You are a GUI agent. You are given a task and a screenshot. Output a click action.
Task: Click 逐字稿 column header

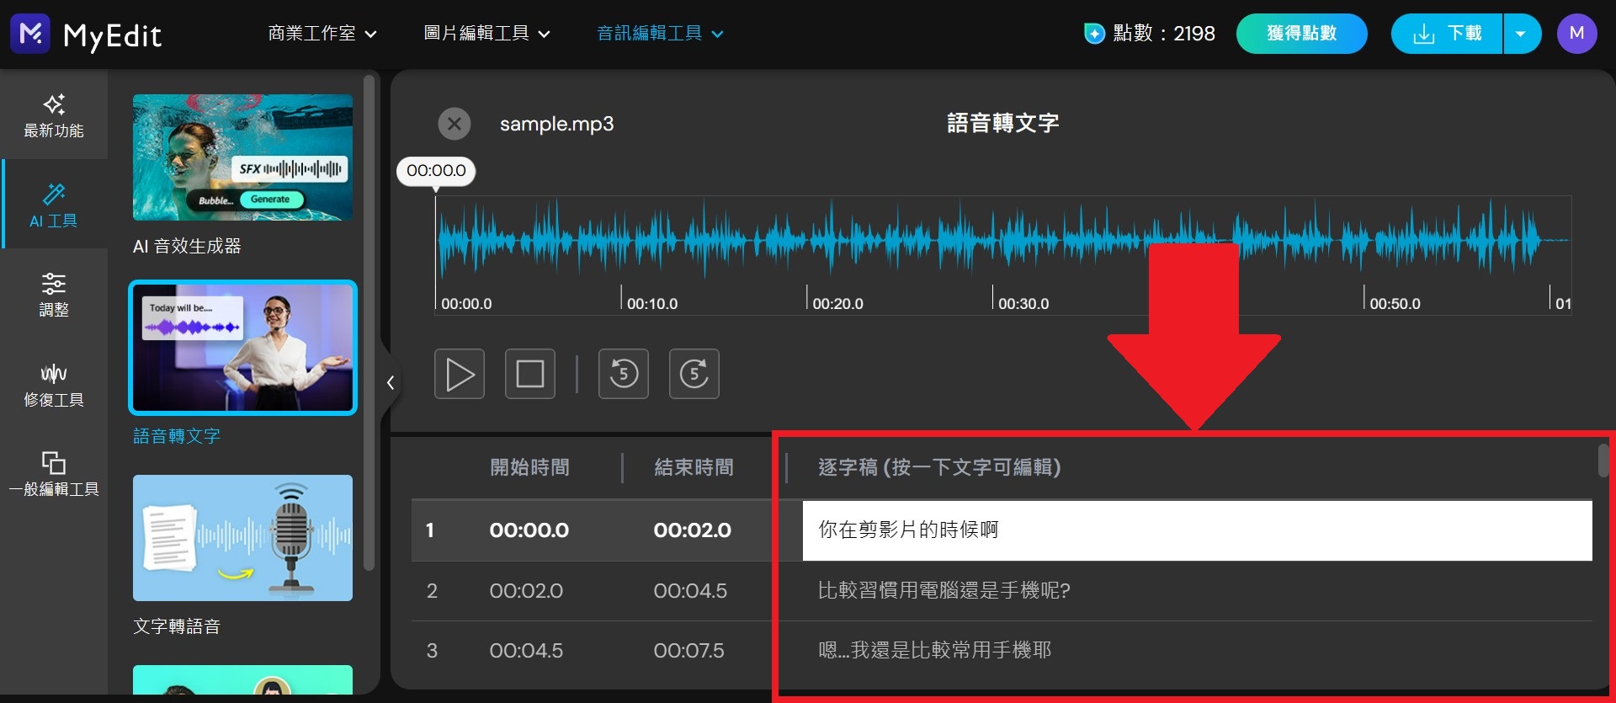click(x=939, y=467)
